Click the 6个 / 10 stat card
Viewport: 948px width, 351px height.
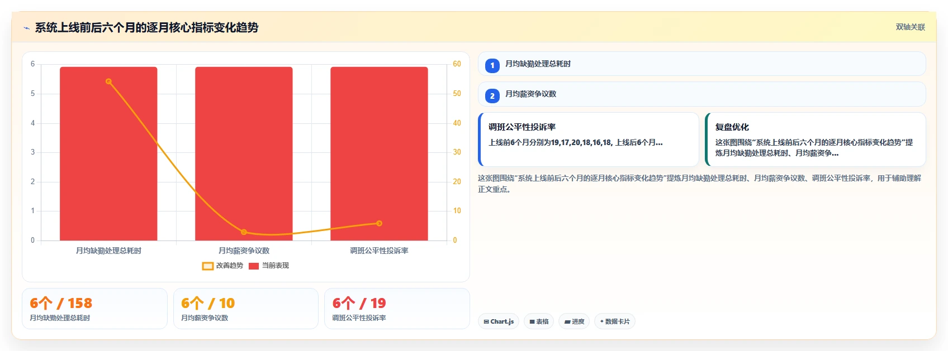click(x=246, y=309)
